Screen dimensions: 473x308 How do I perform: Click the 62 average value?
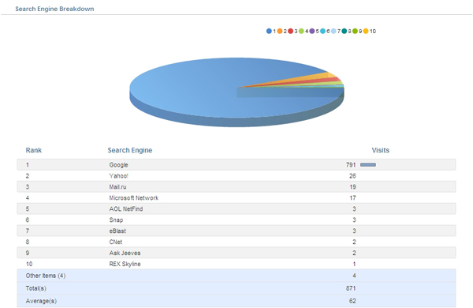[352, 301]
